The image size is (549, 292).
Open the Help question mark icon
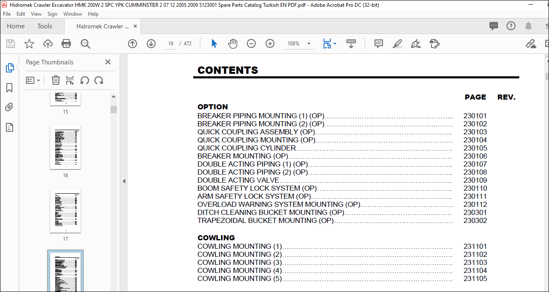[511, 26]
